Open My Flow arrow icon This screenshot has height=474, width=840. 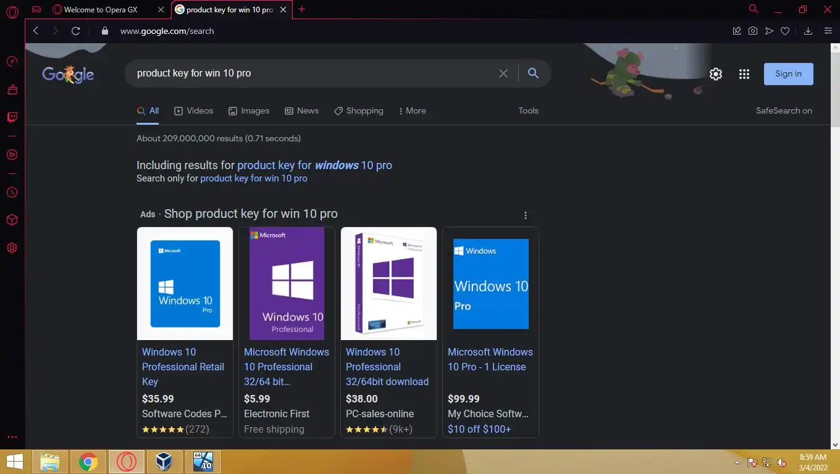[x=769, y=31]
